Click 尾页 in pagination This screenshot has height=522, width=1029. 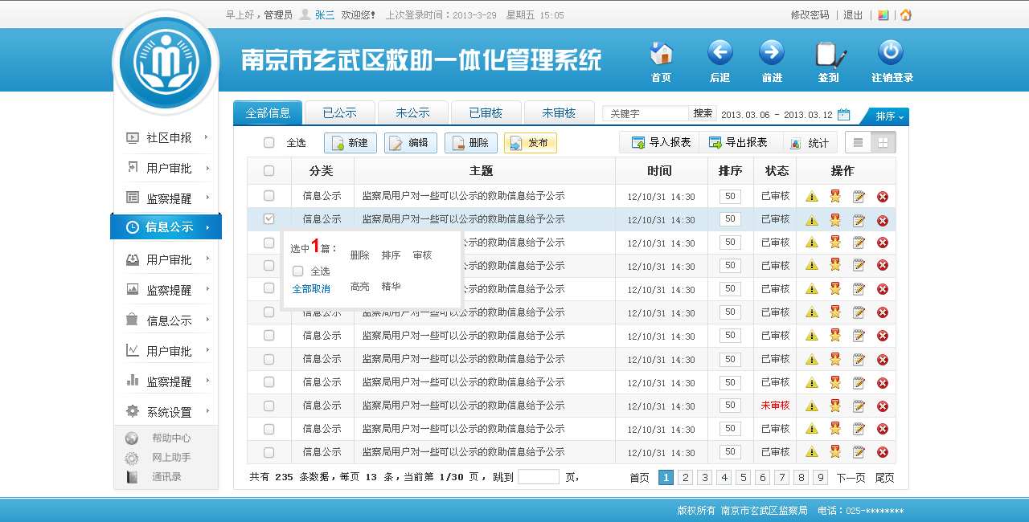[884, 478]
